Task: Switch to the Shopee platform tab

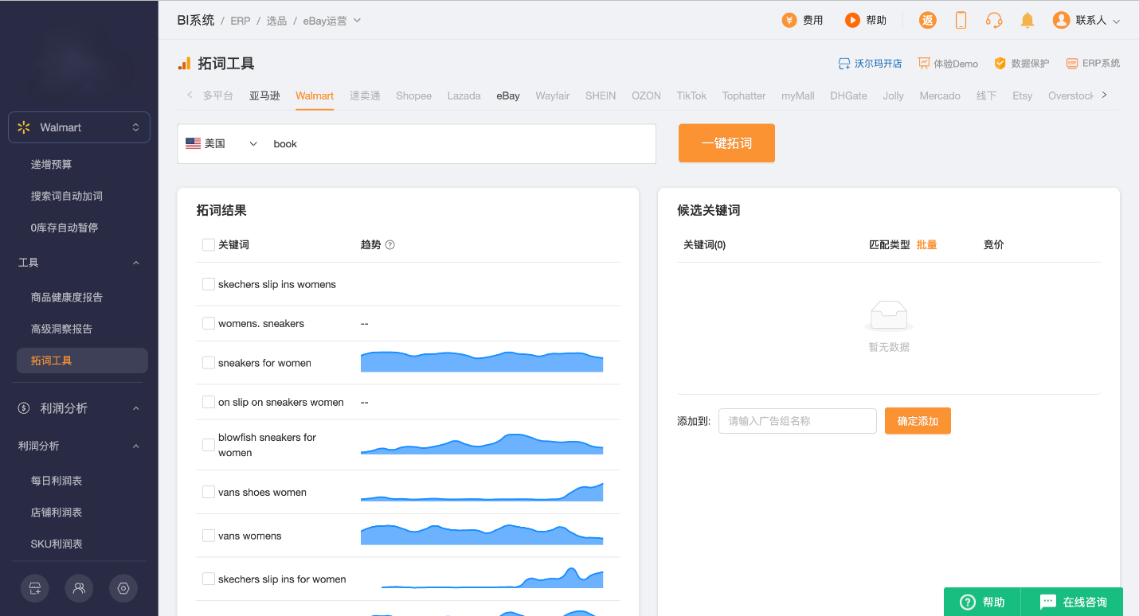Action: (413, 96)
